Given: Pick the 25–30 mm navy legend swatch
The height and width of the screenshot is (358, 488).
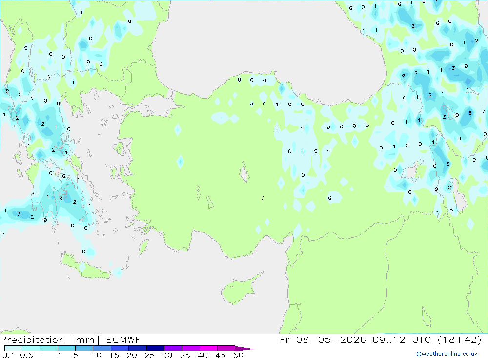Looking at the screenshot, I should [x=155, y=348].
